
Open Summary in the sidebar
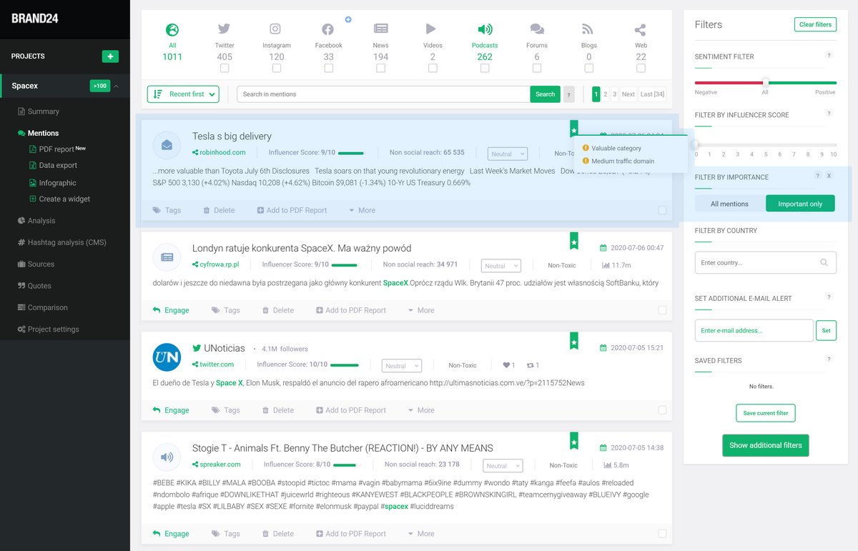[39, 111]
